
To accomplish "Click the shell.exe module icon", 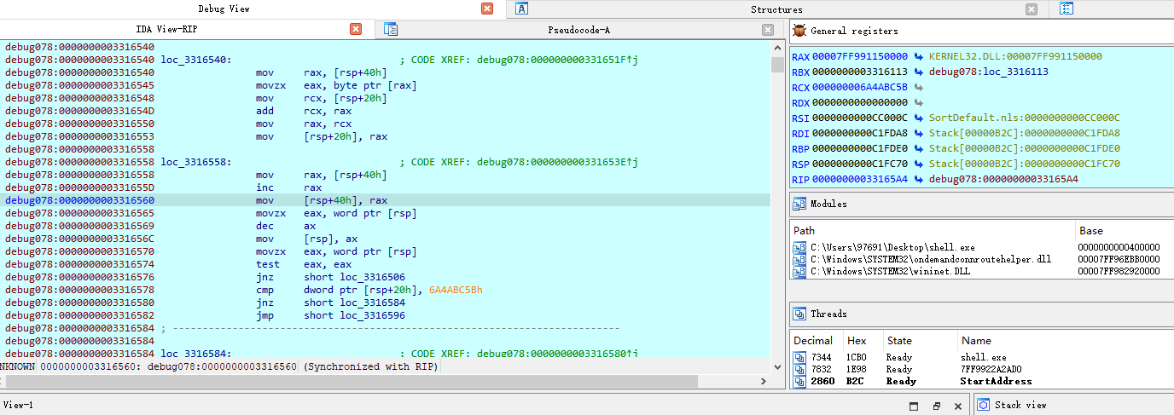I will tap(799, 247).
